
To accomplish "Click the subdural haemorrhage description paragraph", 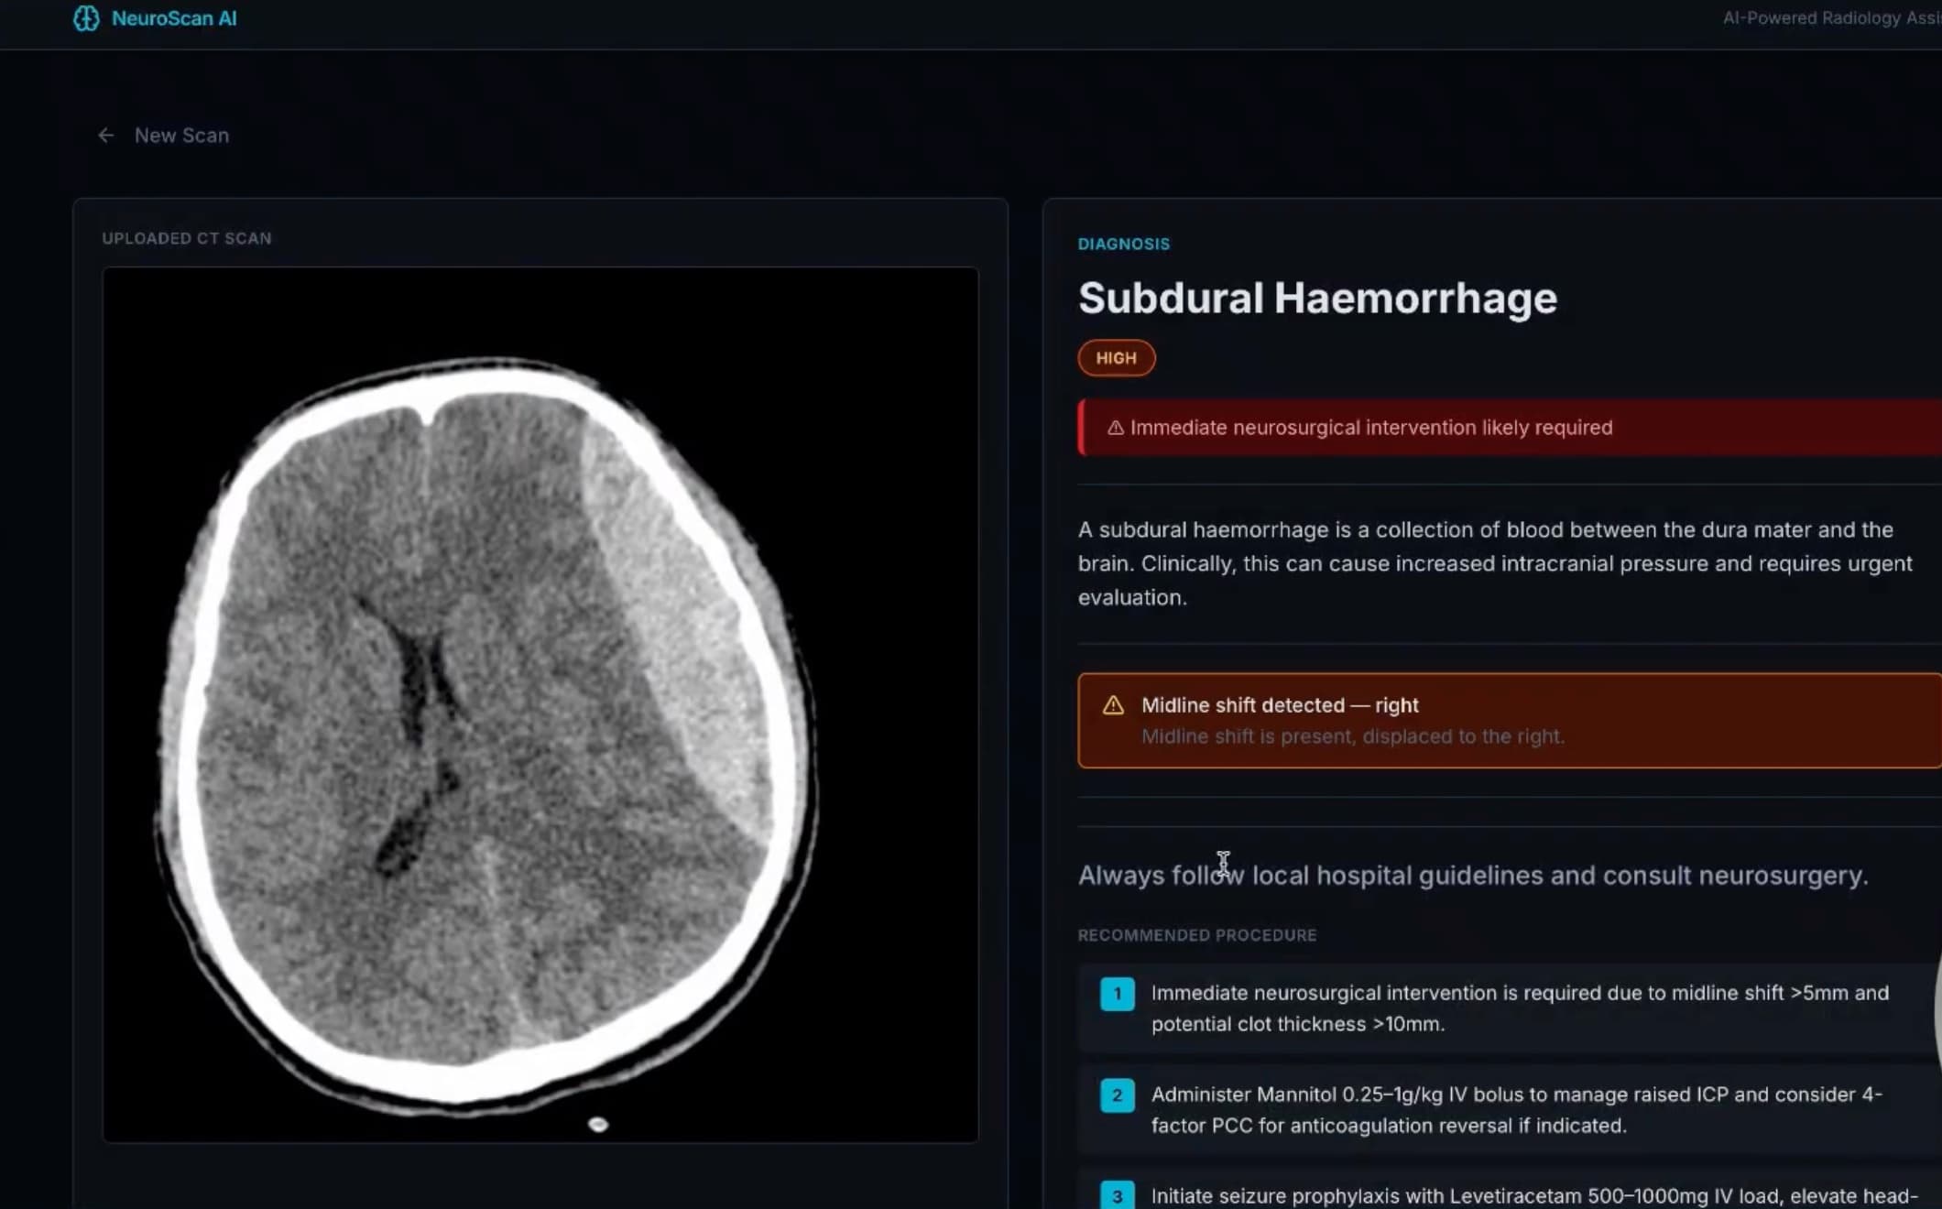I will click(1495, 563).
